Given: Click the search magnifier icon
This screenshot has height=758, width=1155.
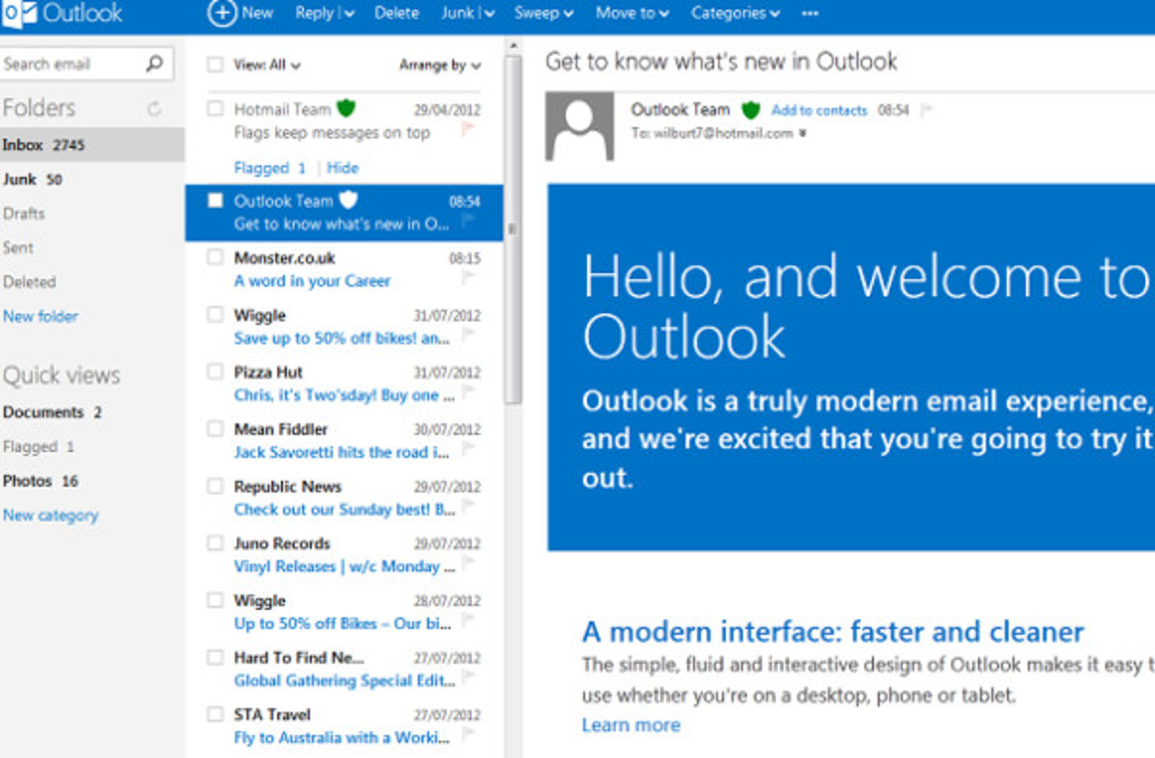Looking at the screenshot, I should tap(154, 64).
